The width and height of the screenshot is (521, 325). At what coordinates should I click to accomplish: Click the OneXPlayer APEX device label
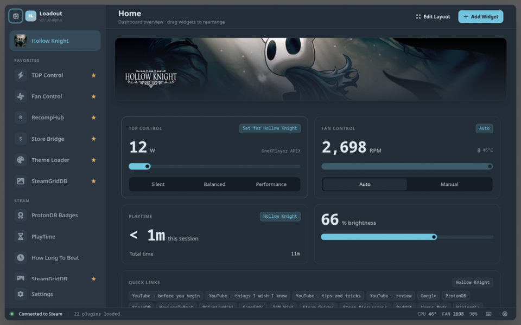[281, 151]
